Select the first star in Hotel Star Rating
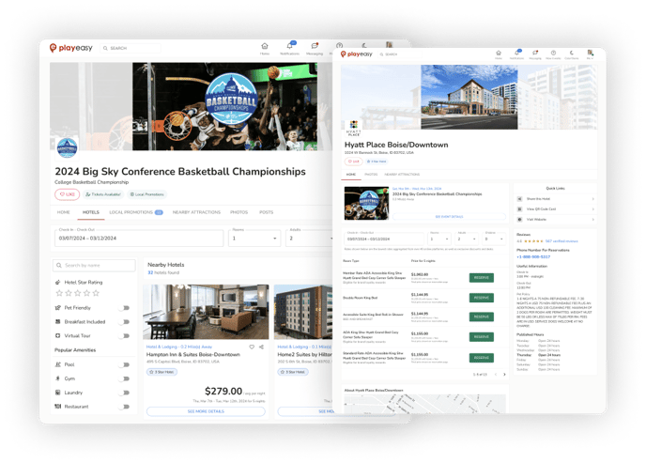The height and width of the screenshot is (463, 646). pos(59,293)
